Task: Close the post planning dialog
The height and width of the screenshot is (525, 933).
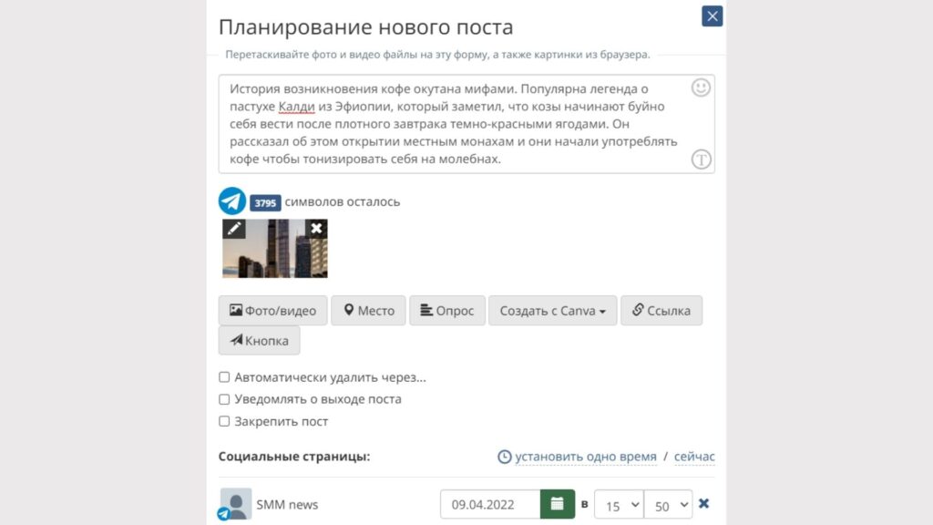Action: (713, 16)
